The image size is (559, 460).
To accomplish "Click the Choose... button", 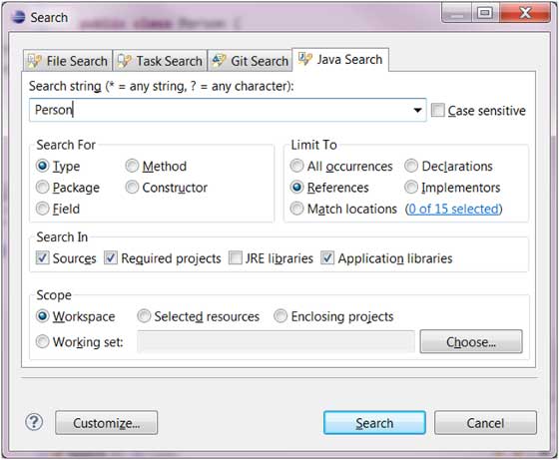I will (471, 341).
